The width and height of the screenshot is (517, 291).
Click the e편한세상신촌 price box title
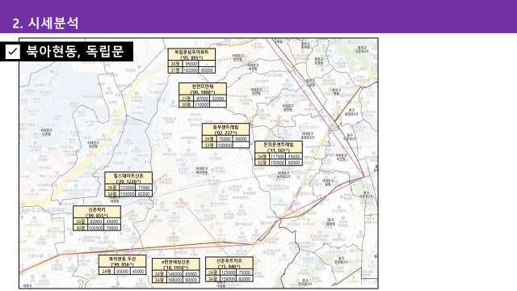pyautogui.click(x=176, y=264)
